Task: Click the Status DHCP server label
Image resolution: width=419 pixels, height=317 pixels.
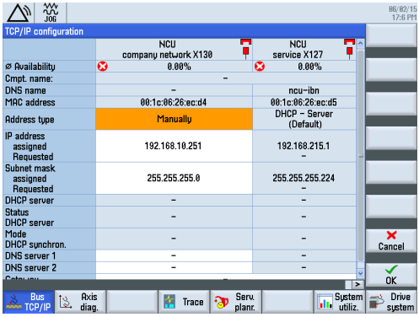Action: [30, 218]
